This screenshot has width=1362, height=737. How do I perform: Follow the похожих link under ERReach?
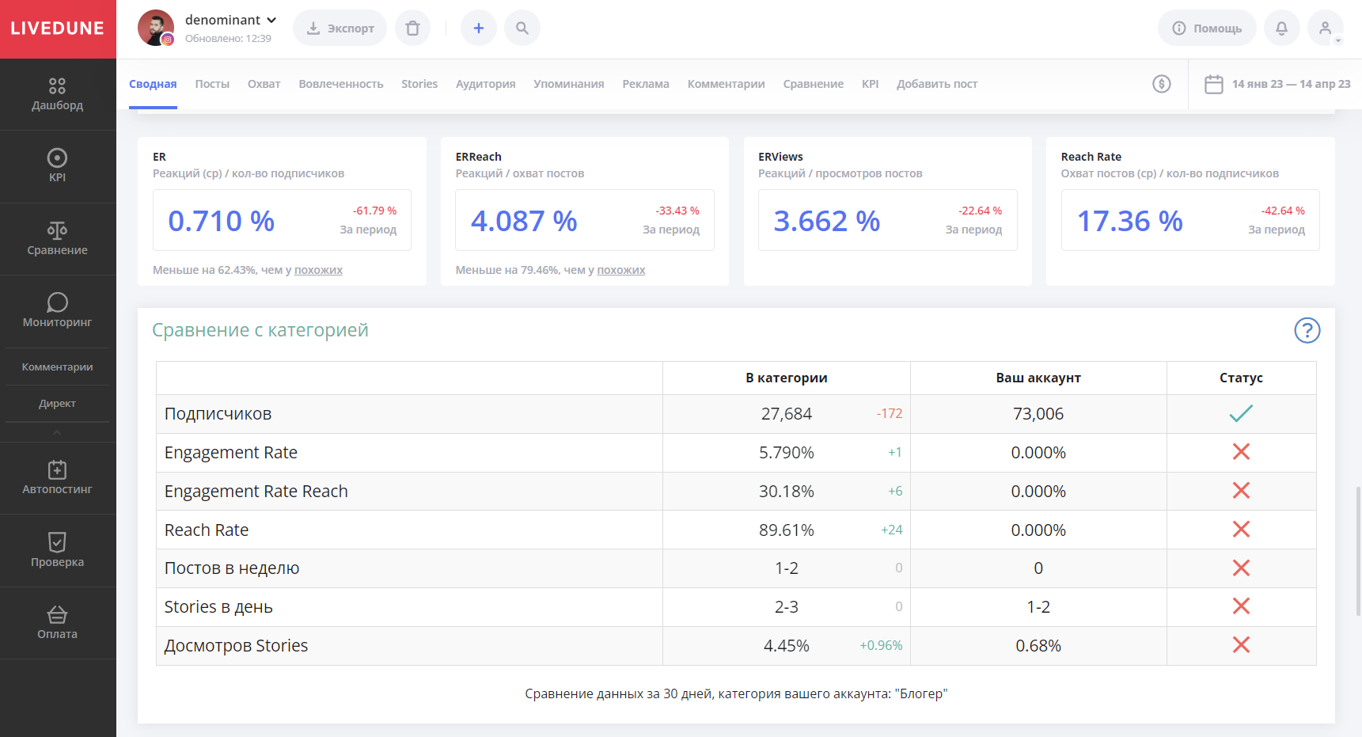[x=620, y=270]
